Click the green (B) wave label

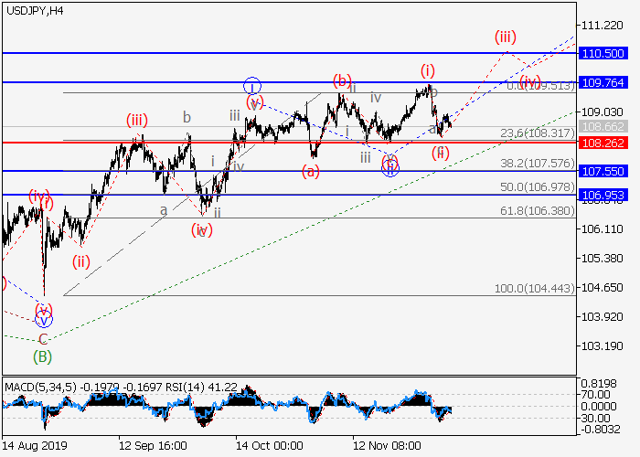pyautogui.click(x=42, y=356)
